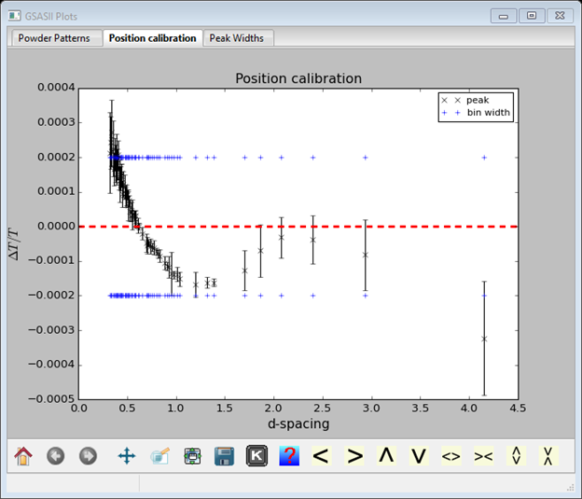Image resolution: width=582 pixels, height=499 pixels.
Task: Select the Position calibration tab
Action: coord(152,38)
